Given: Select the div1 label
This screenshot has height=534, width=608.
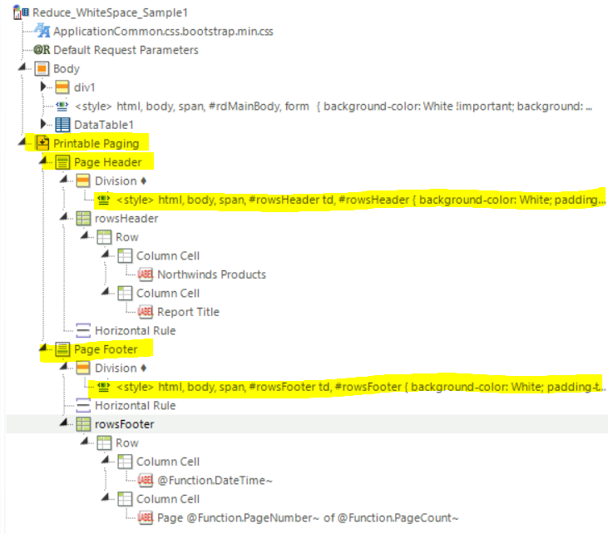Looking at the screenshot, I should coord(85,87).
